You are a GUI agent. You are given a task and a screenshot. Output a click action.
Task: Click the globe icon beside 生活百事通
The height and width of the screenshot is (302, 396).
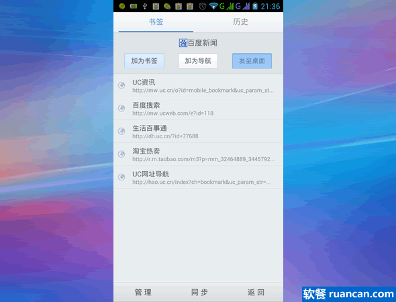tap(121, 132)
